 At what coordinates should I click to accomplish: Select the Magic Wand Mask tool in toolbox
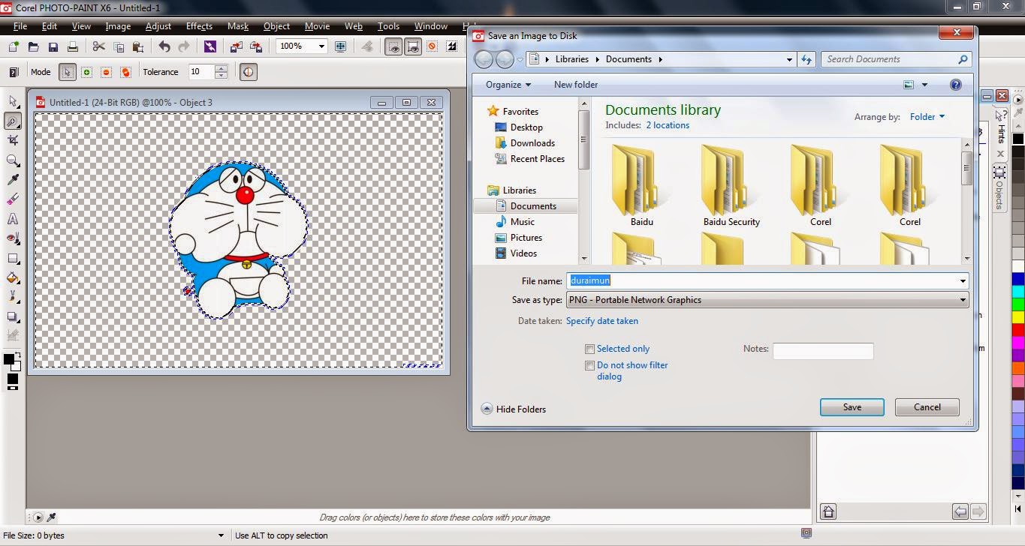(13, 121)
